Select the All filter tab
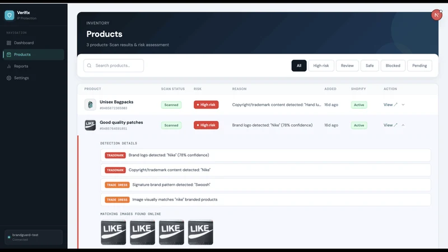The image size is (448, 252). (x=299, y=66)
